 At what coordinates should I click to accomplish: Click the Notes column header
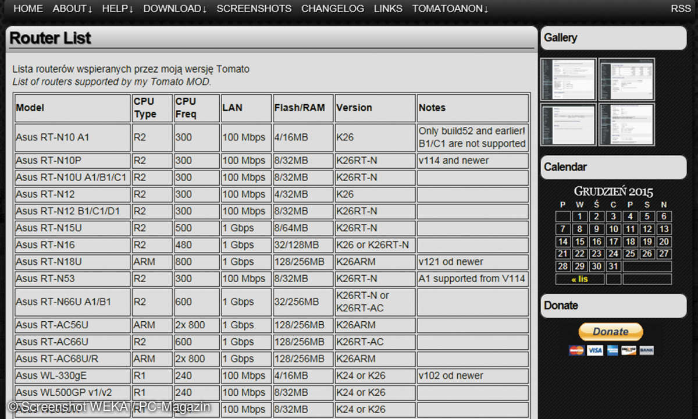pyautogui.click(x=473, y=108)
